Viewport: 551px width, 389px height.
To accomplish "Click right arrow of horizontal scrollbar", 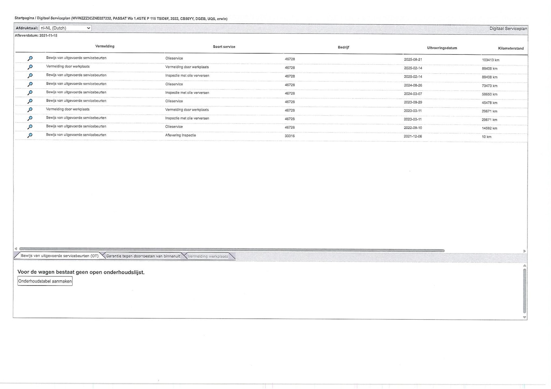I will click(524, 251).
